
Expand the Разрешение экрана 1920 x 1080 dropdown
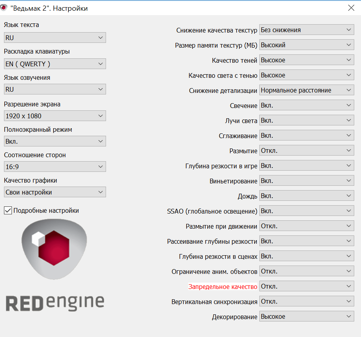tap(55, 116)
